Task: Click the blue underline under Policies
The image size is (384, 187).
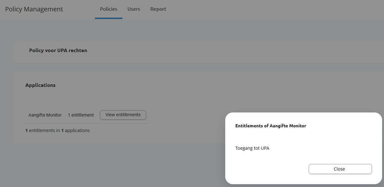Action: [108, 18]
